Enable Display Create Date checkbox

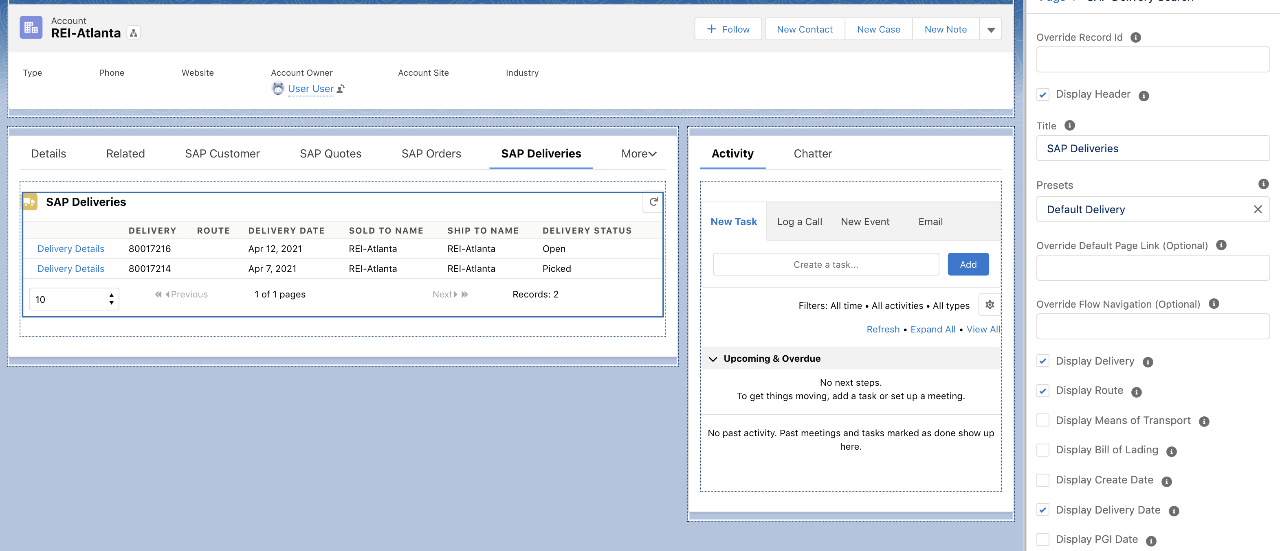pos(1043,480)
